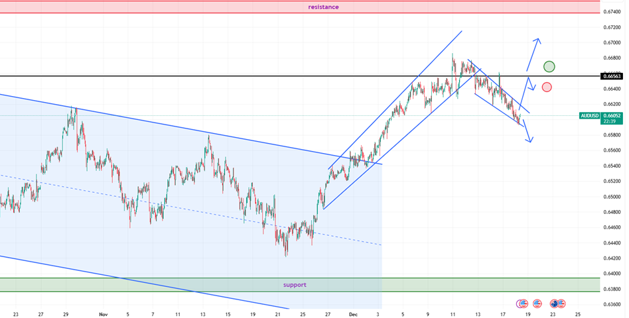The width and height of the screenshot is (629, 318).
Task: Click the "25" date at right of time axis
Action: (x=577, y=314)
